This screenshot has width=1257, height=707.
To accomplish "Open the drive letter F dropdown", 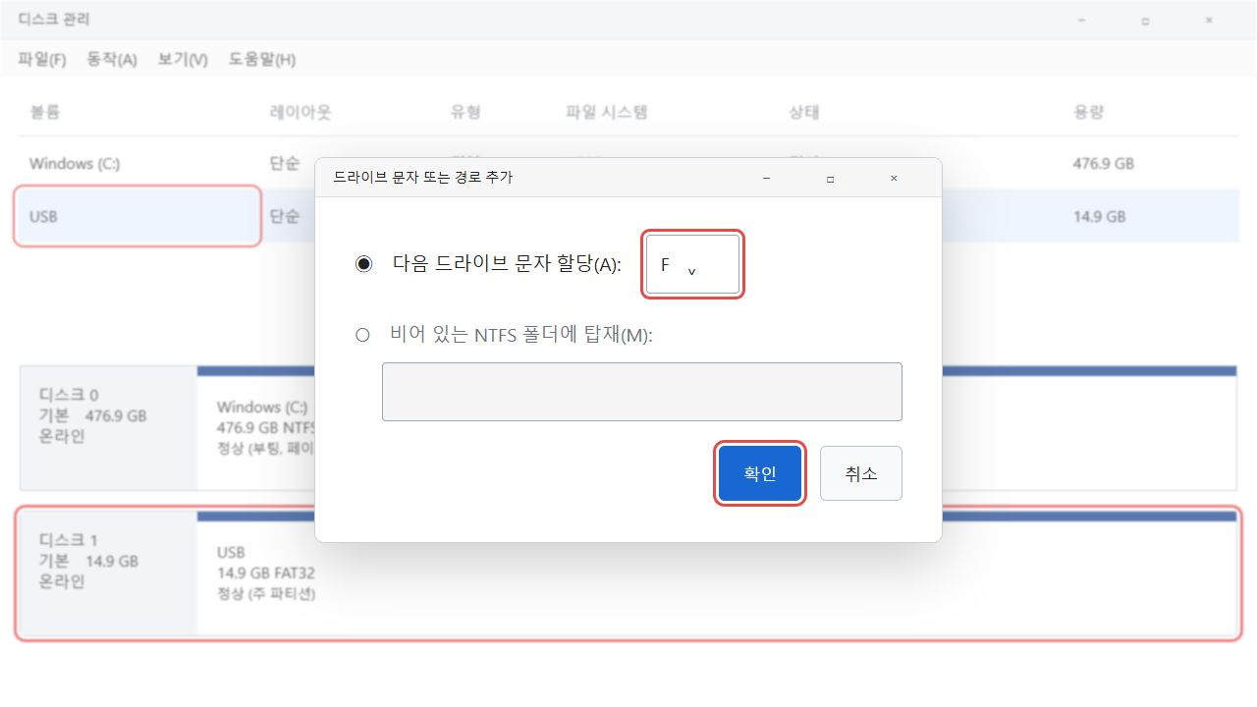I will tap(693, 264).
